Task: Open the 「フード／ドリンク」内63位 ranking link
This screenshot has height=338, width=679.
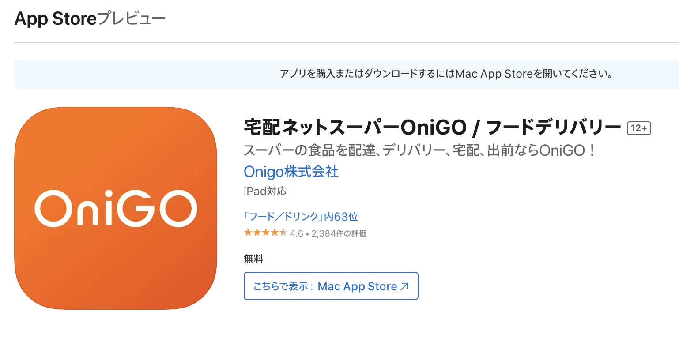Action: click(x=300, y=216)
